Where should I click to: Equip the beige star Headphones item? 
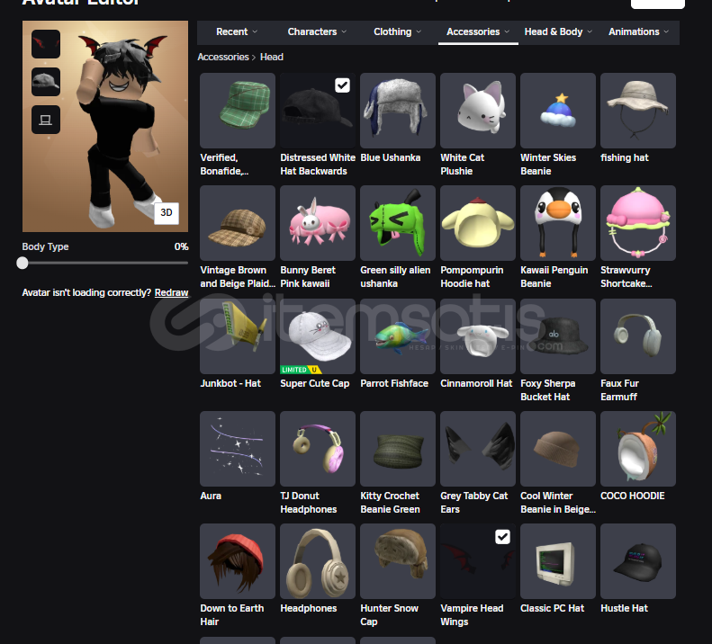(x=318, y=561)
